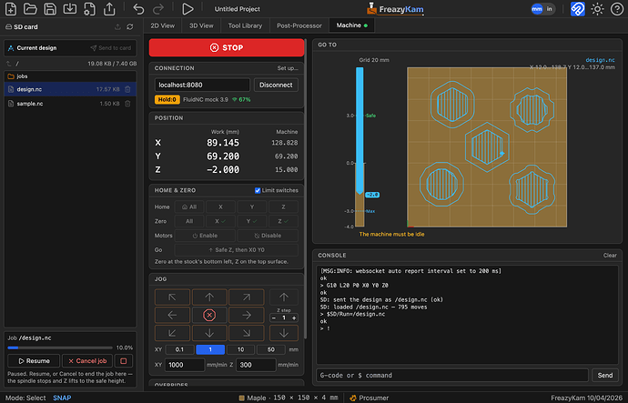Save project with floppy disk icon
628x403 pixels.
[50, 9]
